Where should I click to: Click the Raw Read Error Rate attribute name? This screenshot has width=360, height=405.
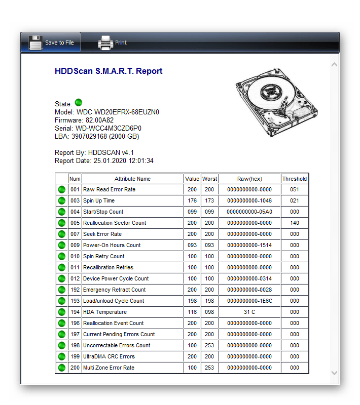pyautogui.click(x=109, y=189)
